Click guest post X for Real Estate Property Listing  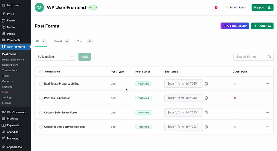tap(235, 83)
